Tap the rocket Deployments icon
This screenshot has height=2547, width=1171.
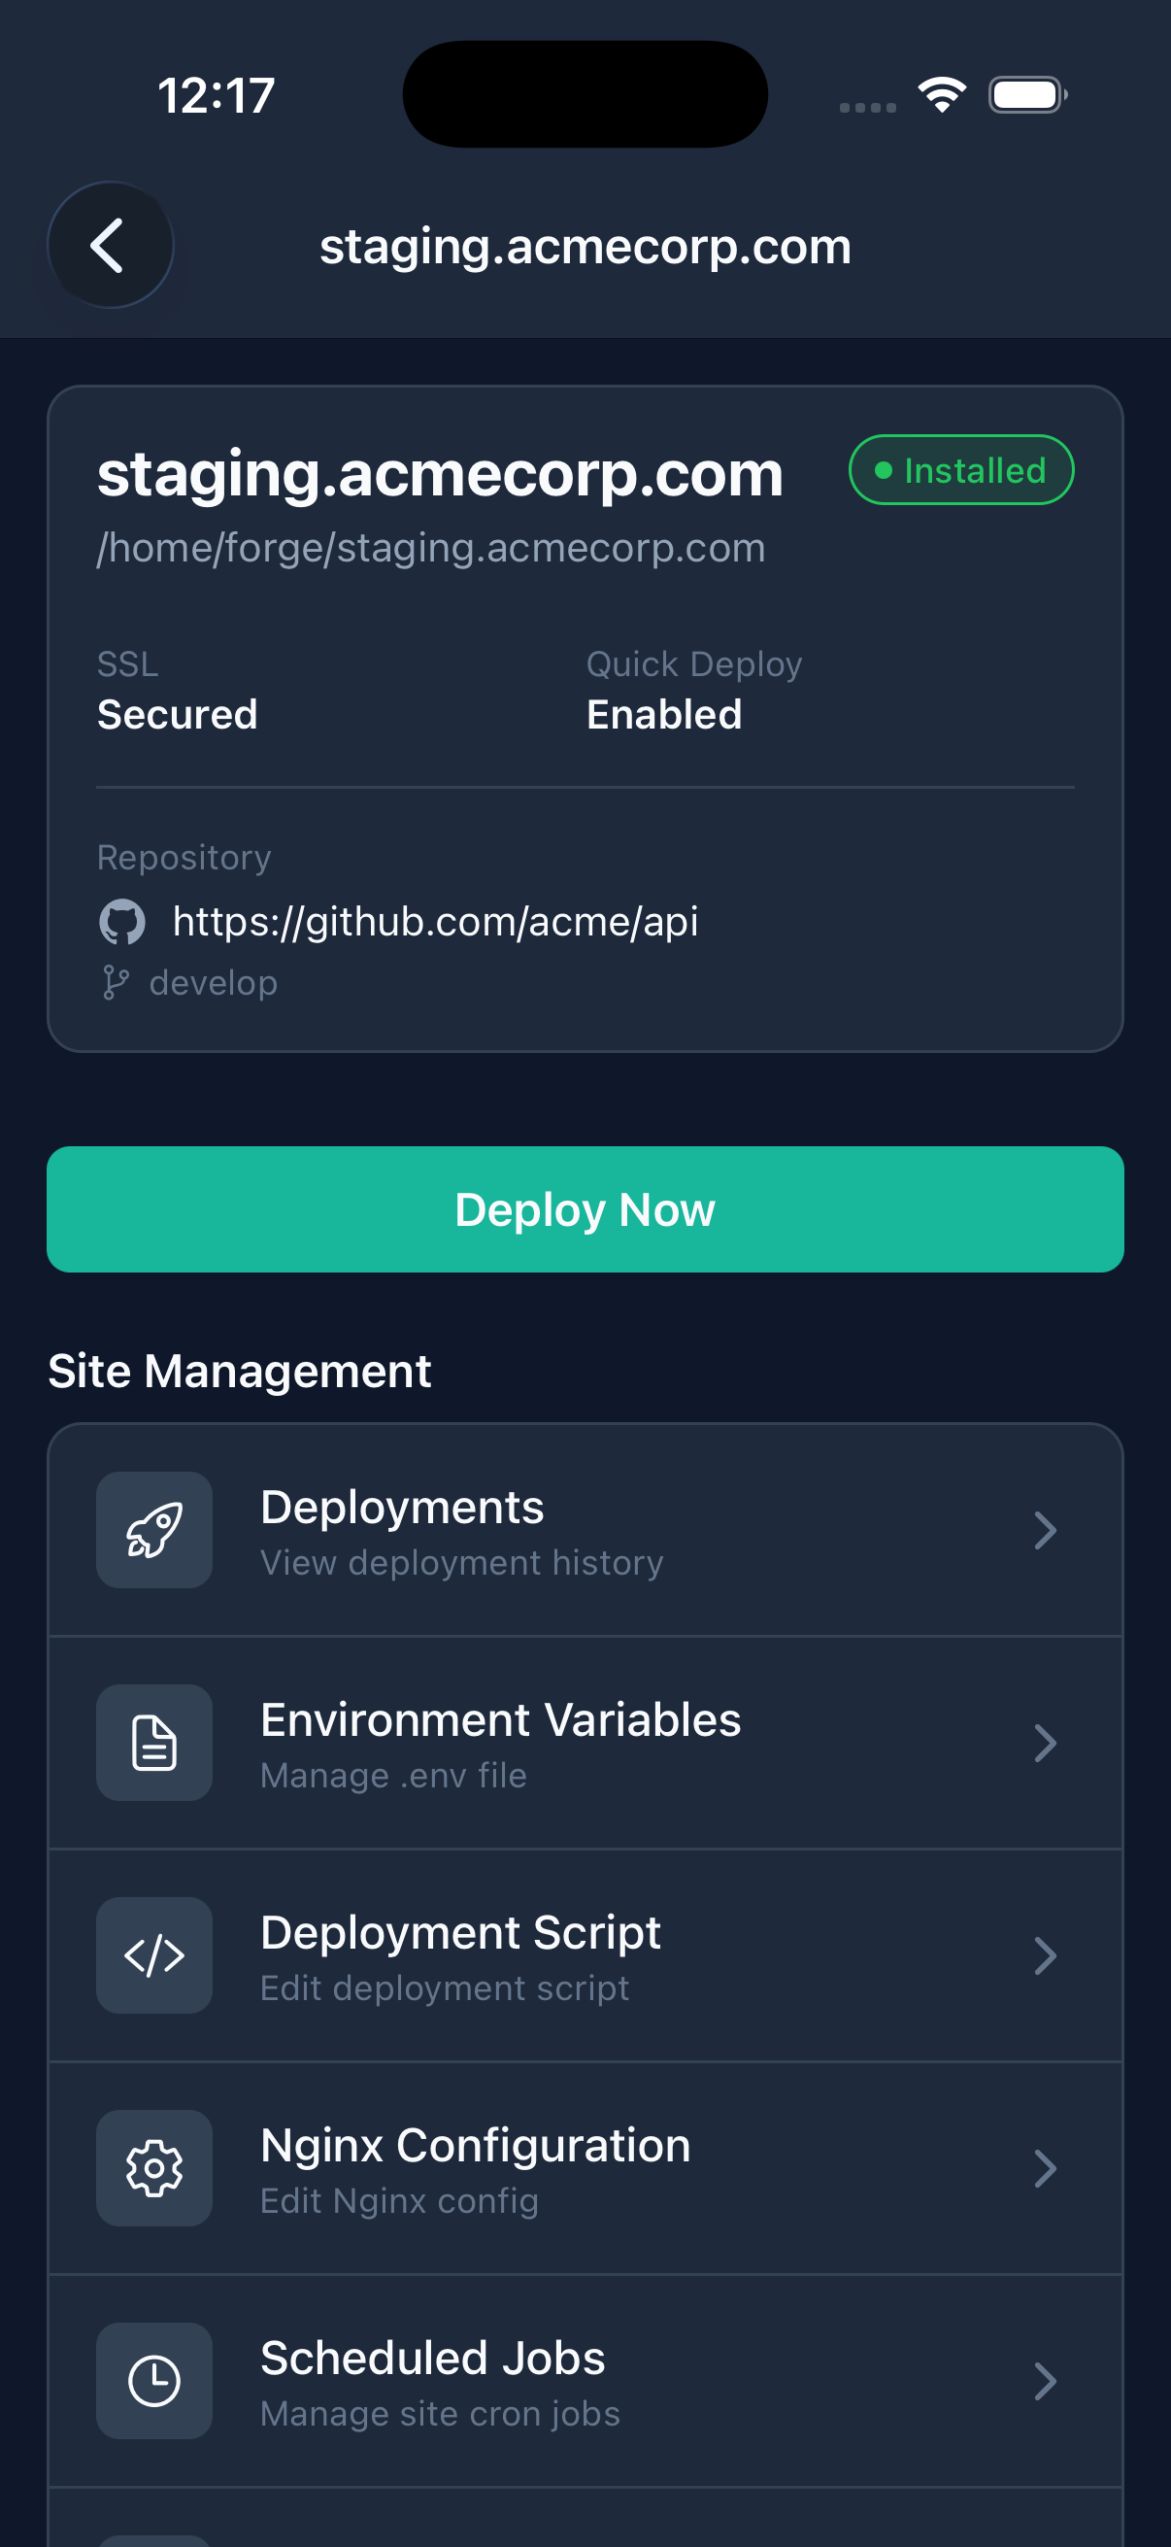152,1530
